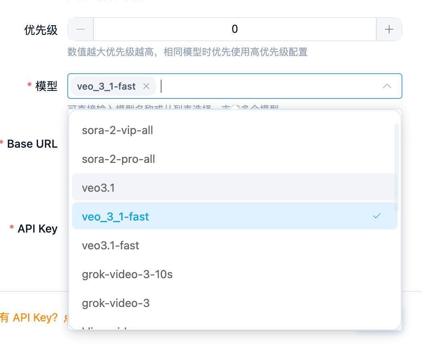Screen dimensions: 424x345
Task: Choose the sora-2-pro-all option
Action: click(x=118, y=159)
